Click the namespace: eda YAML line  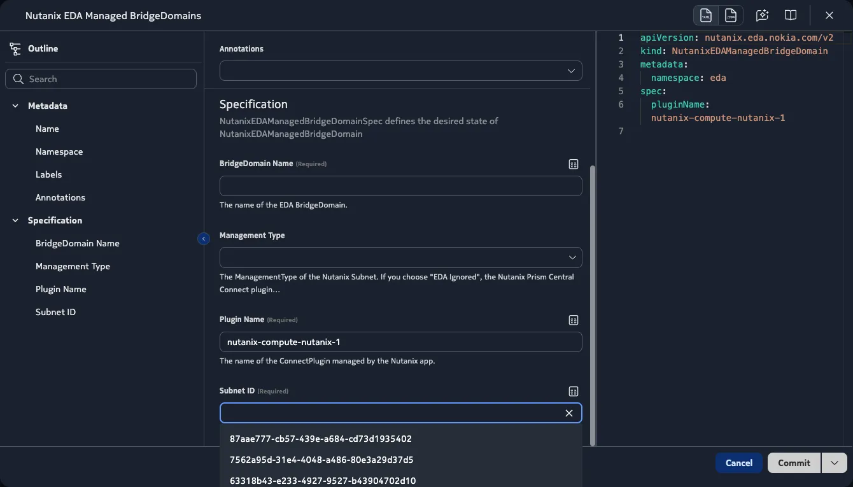688,78
